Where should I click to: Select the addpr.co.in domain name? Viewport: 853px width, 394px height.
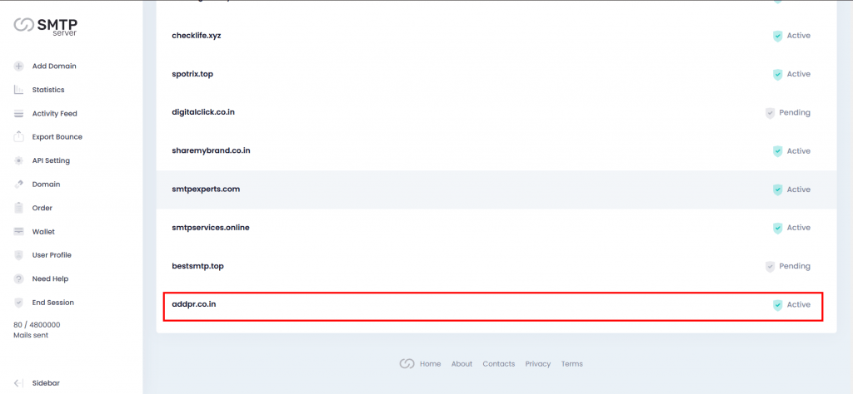point(194,304)
